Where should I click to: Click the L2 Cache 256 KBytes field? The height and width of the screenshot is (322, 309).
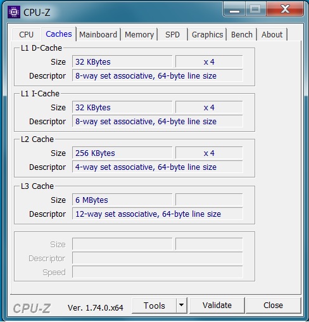[122, 153]
